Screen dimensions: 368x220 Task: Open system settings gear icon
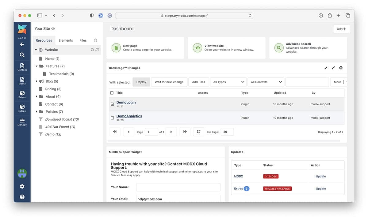(22, 186)
